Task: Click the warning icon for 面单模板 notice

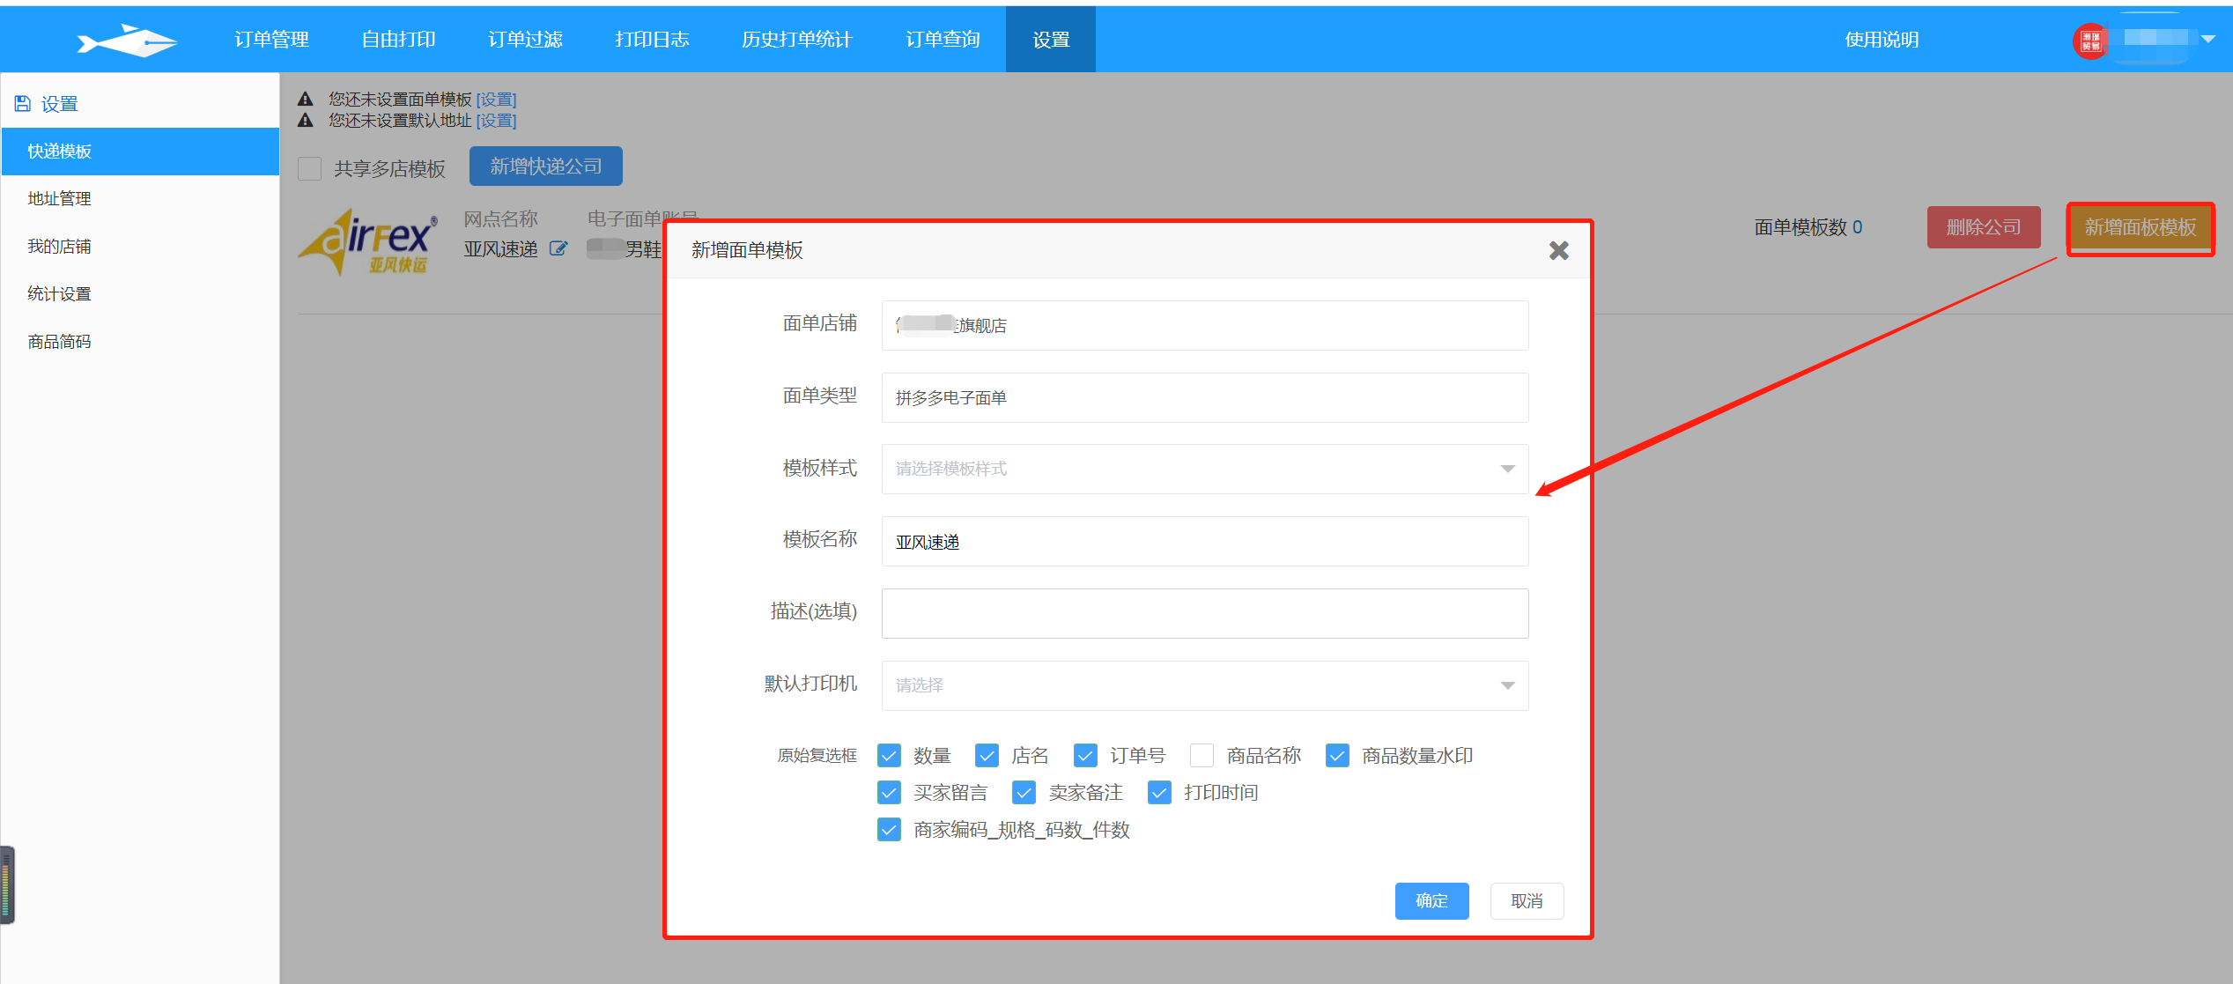Action: pyautogui.click(x=306, y=100)
